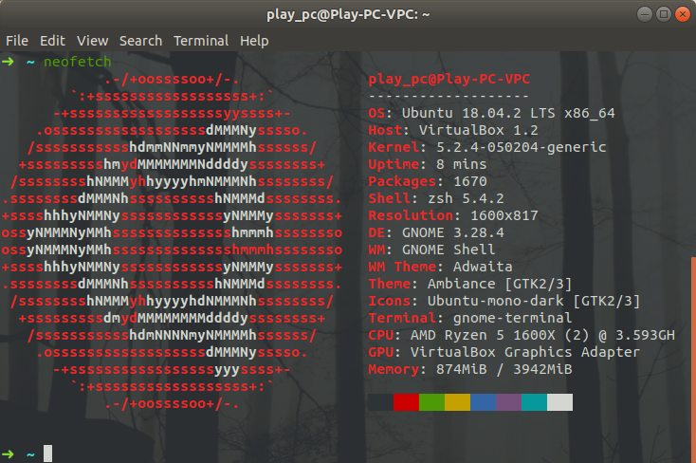This screenshot has width=696, height=463.
Task: Open the Edit menu
Action: pyautogui.click(x=52, y=41)
